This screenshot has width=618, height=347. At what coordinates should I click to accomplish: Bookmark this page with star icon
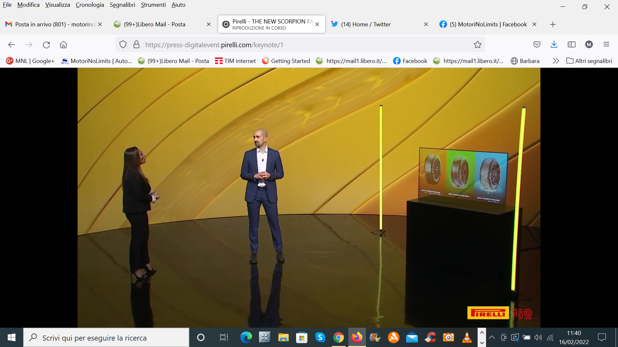(x=477, y=45)
